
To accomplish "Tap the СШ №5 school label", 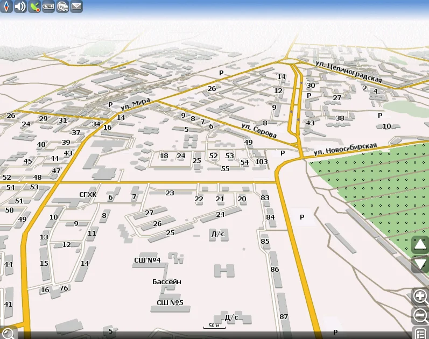I will click(x=170, y=302).
